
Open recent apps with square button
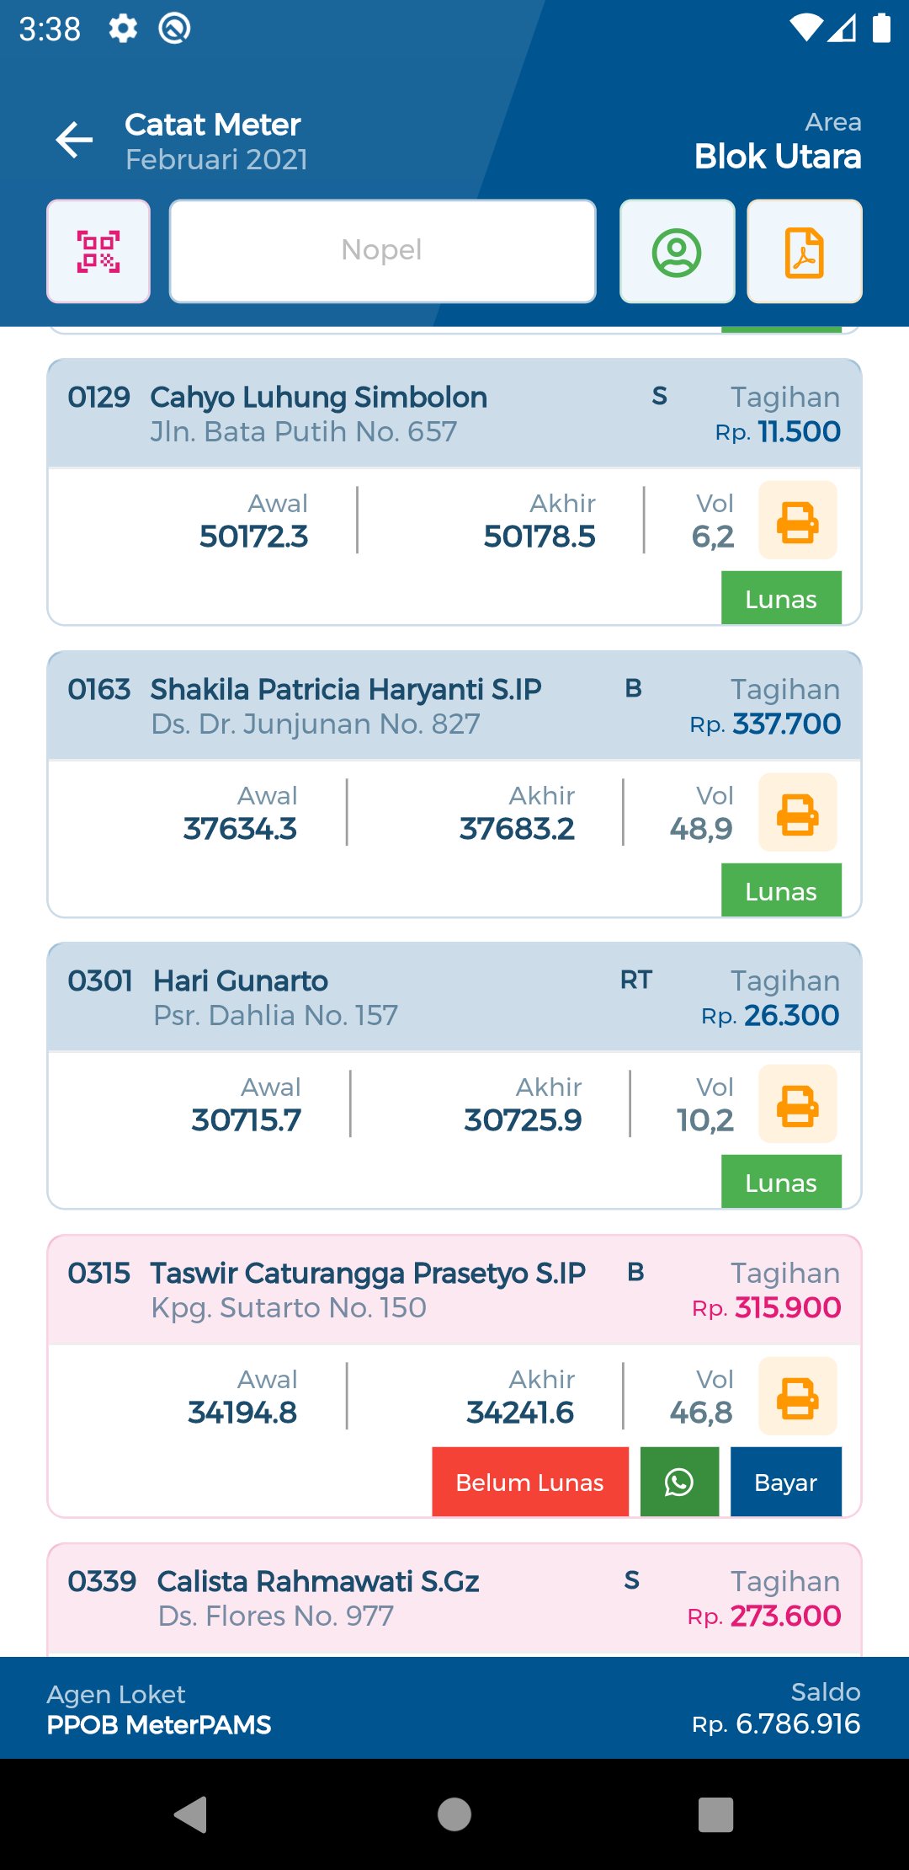[715, 1814]
